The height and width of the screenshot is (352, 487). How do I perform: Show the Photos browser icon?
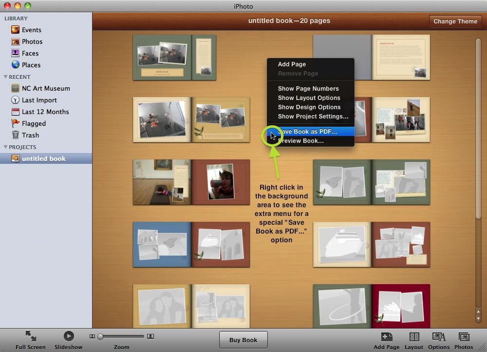[464, 337]
